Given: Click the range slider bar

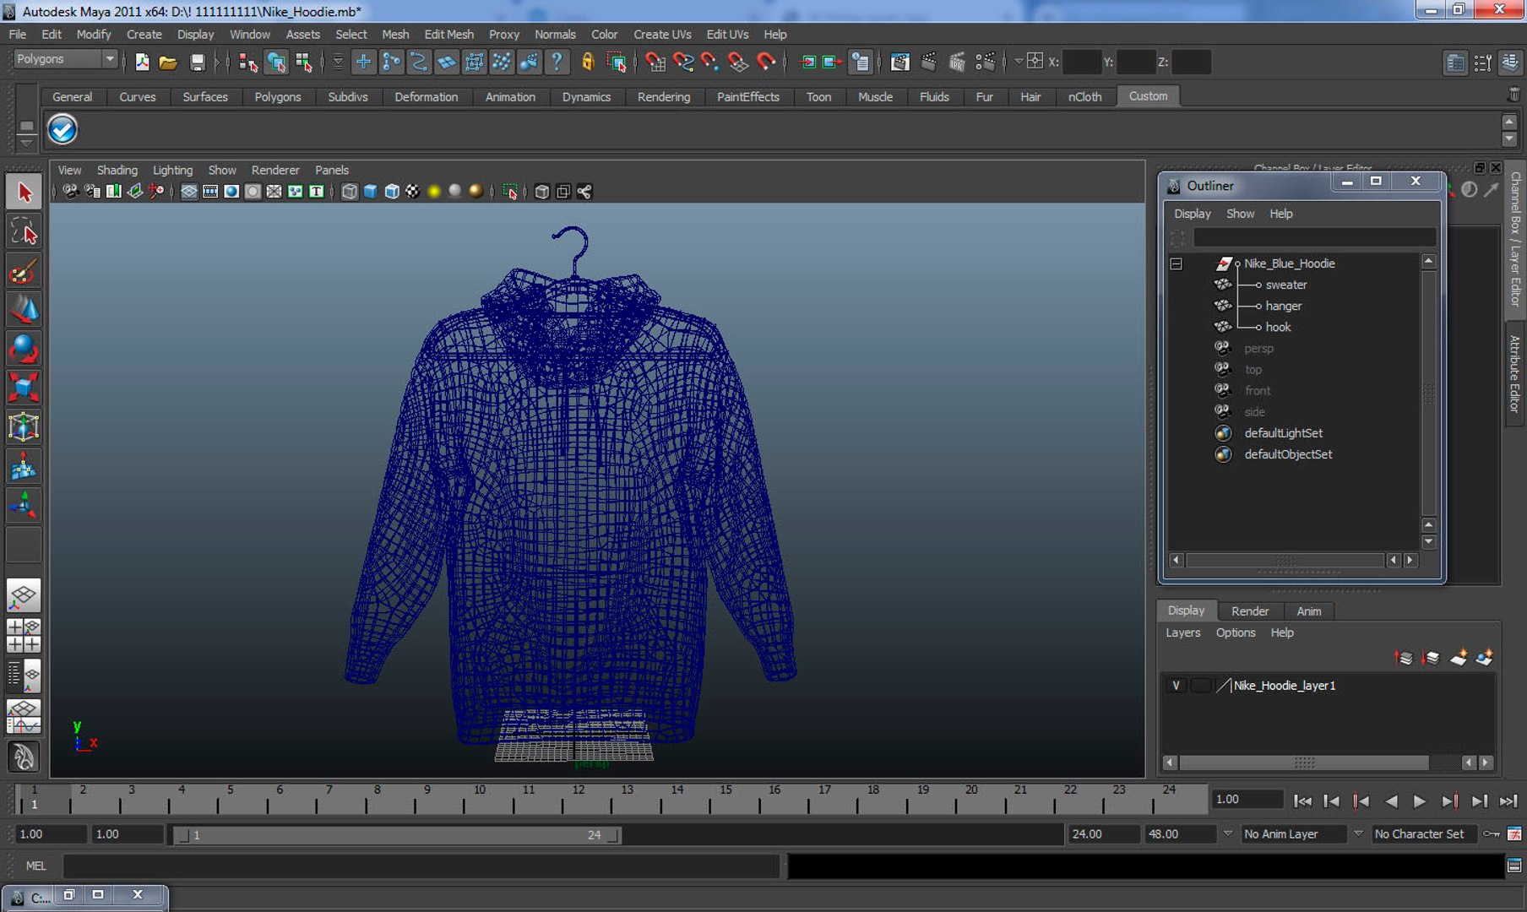Looking at the screenshot, I should (396, 835).
